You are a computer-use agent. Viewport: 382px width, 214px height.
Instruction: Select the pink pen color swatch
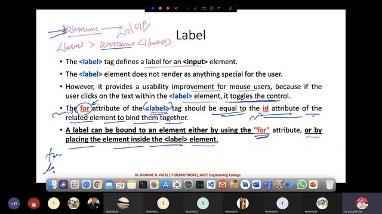click(x=160, y=8)
